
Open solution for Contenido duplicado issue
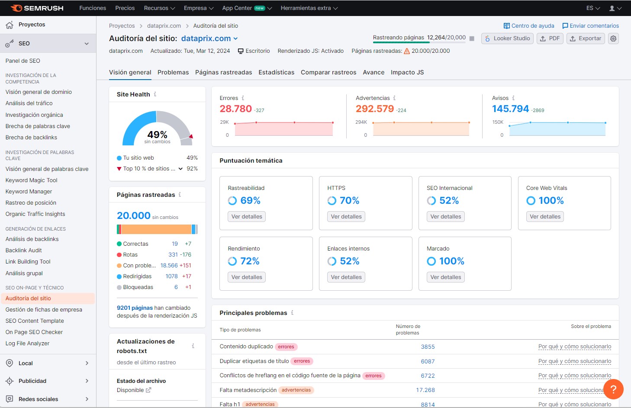[575, 347]
